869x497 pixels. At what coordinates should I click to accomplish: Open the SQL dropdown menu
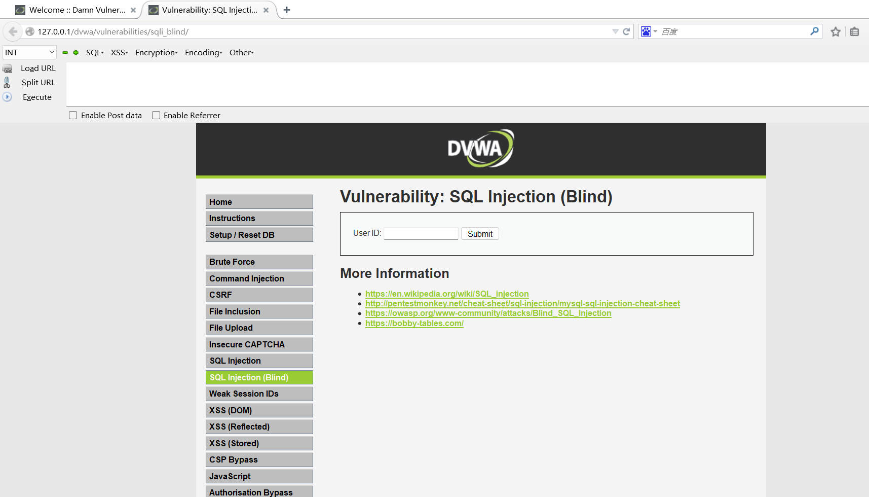pos(95,52)
